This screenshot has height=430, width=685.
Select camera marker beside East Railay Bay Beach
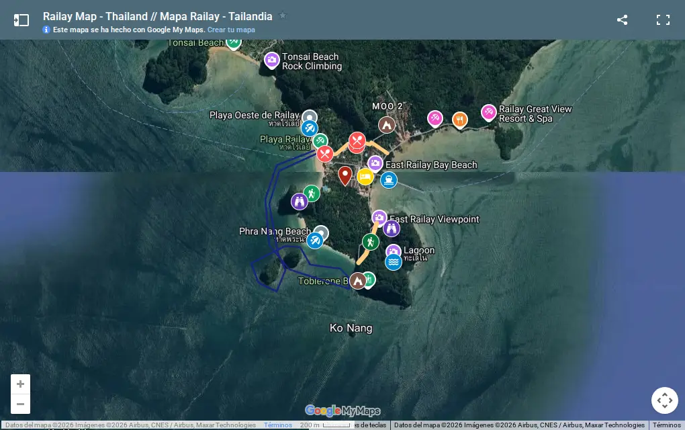pyautogui.click(x=375, y=163)
